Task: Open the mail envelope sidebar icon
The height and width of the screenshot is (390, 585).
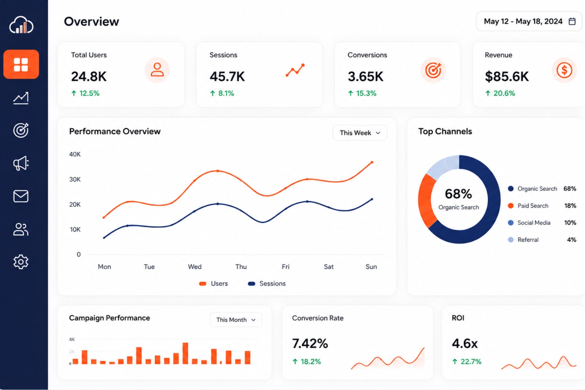Action: click(x=21, y=196)
